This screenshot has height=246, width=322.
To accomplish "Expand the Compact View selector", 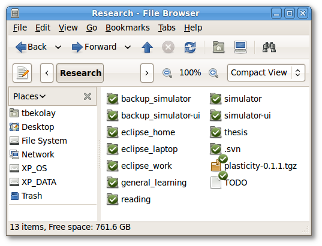I will coord(266,72).
